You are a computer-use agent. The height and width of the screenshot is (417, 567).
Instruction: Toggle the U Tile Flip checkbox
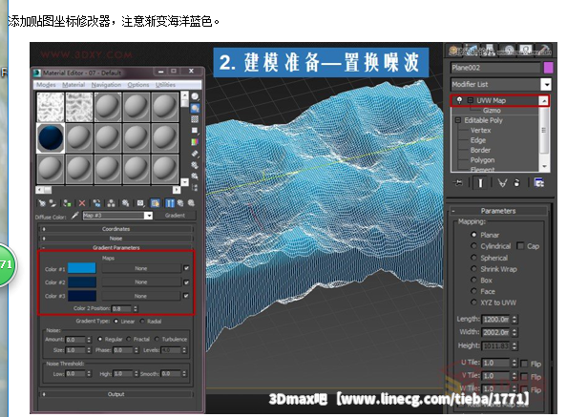pos(524,364)
